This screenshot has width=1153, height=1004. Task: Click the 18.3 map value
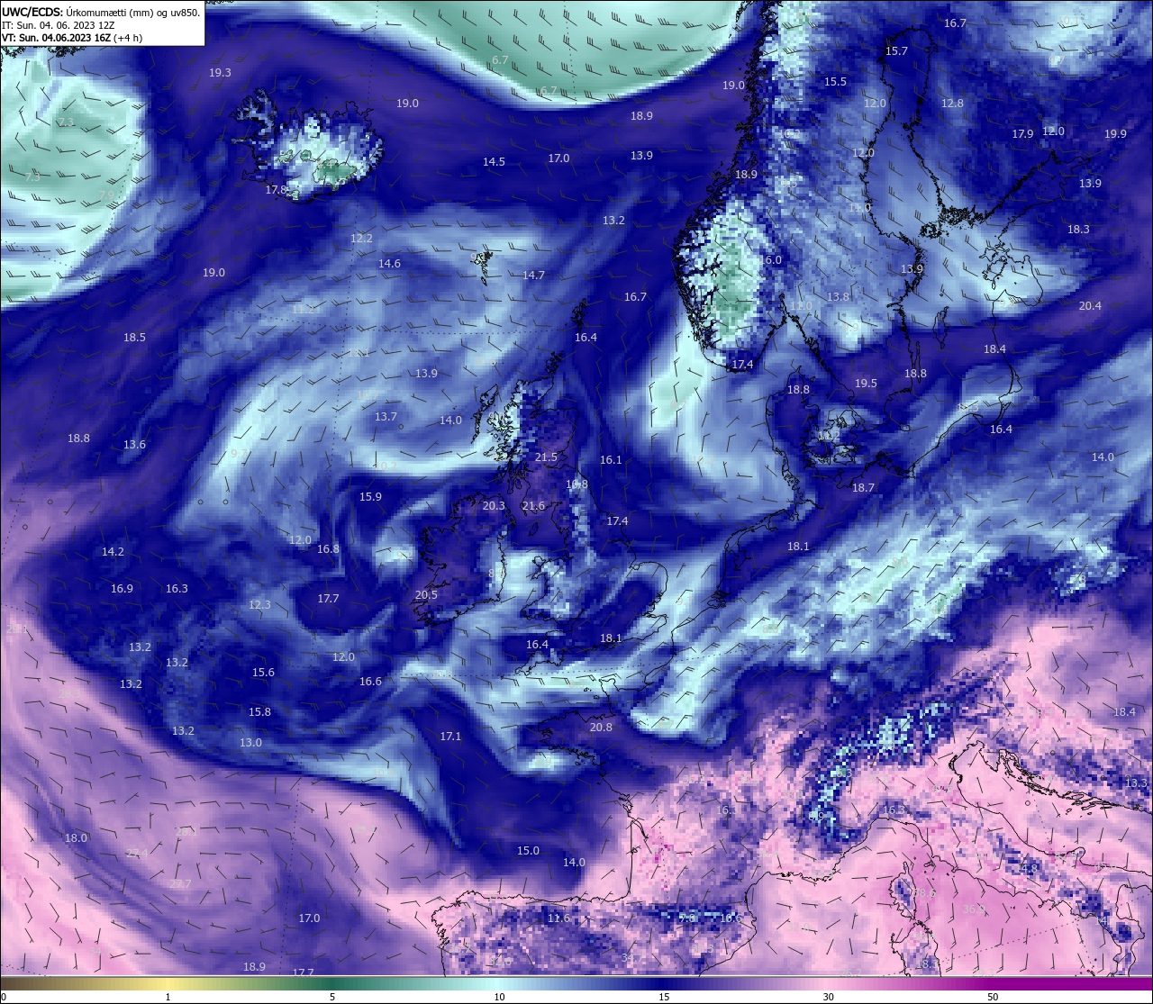(1078, 230)
